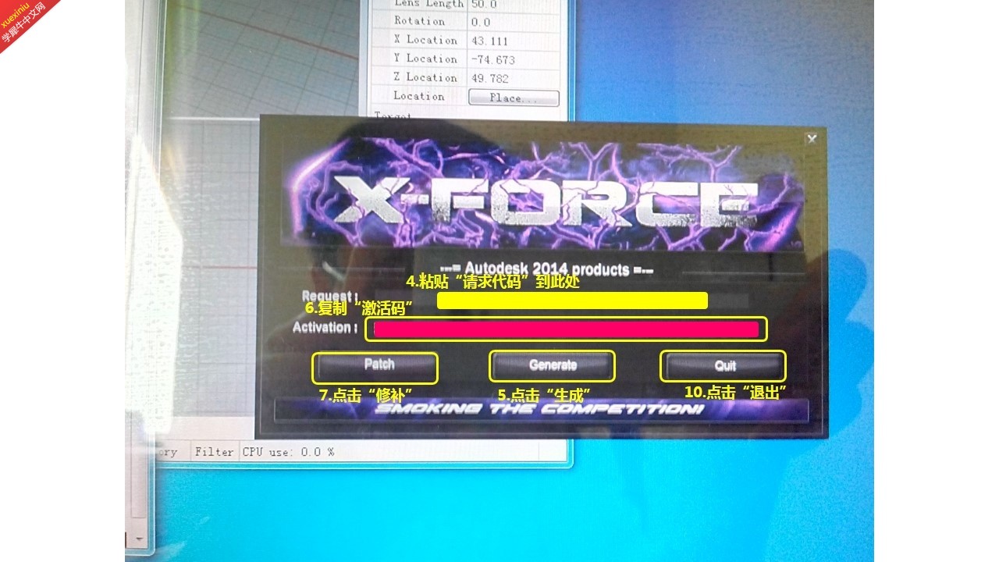Image resolution: width=999 pixels, height=562 pixels.
Task: Click the Y Location property label
Action: (425, 59)
